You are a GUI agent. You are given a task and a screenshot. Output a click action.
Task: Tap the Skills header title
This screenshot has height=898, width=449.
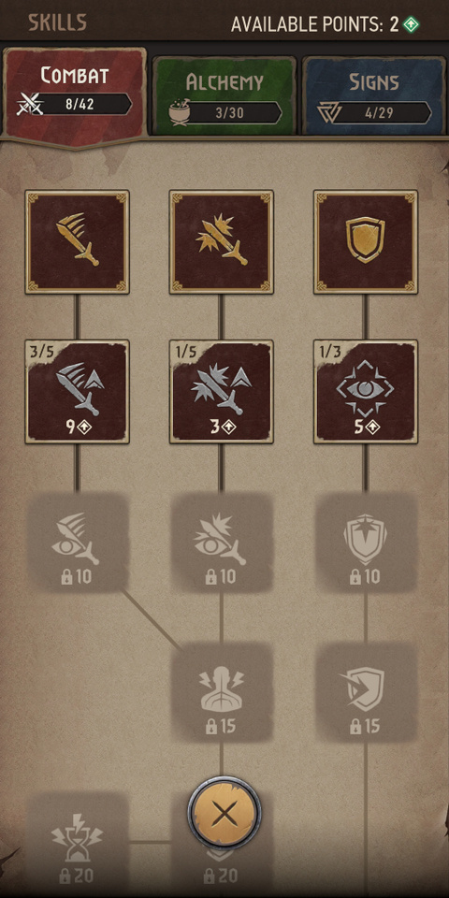(x=57, y=22)
